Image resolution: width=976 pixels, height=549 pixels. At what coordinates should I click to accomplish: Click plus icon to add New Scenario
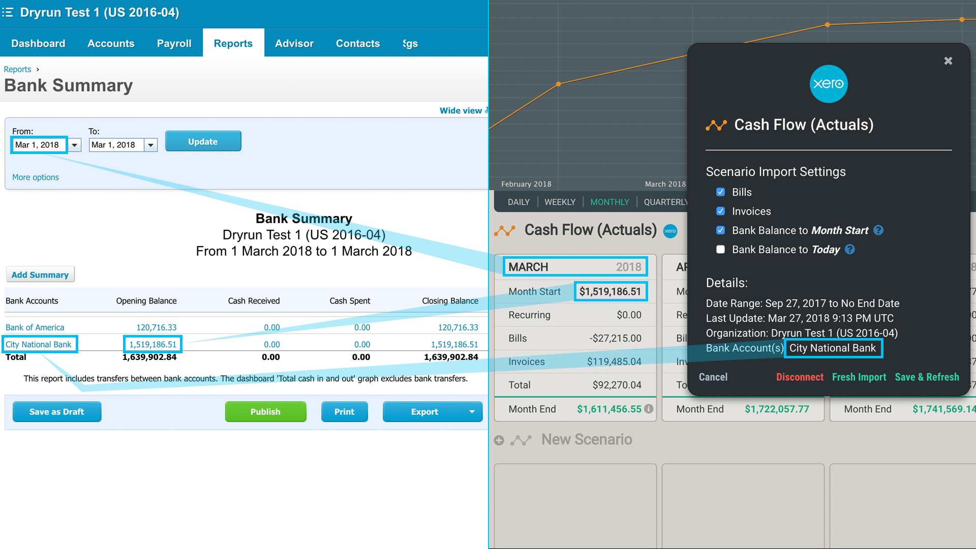point(499,440)
